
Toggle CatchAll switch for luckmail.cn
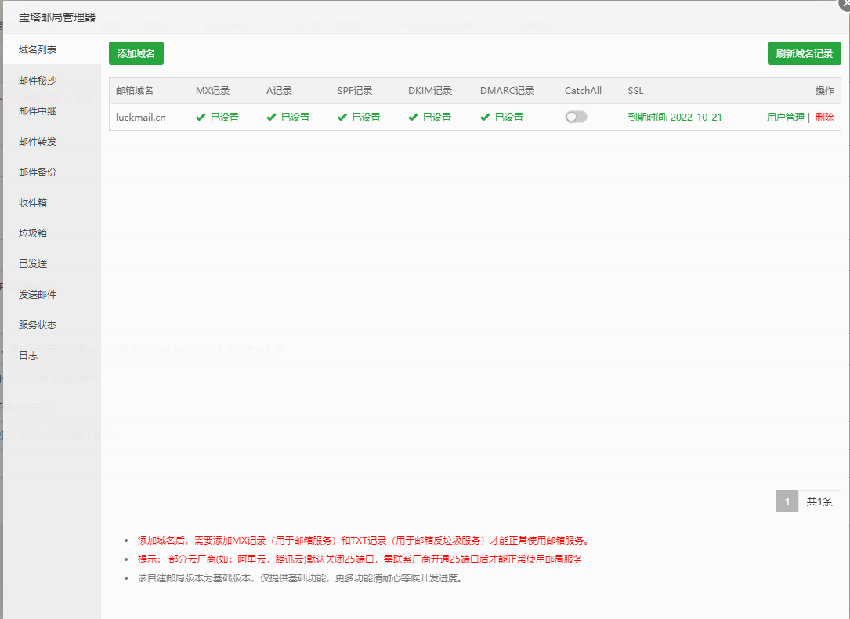coord(576,117)
